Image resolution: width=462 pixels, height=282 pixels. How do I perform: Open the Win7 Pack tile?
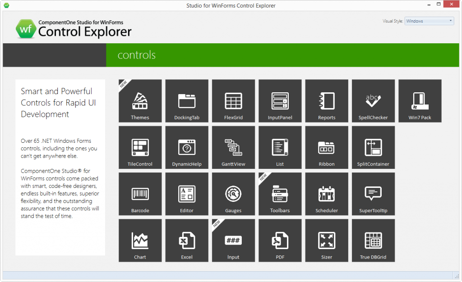[x=420, y=101]
